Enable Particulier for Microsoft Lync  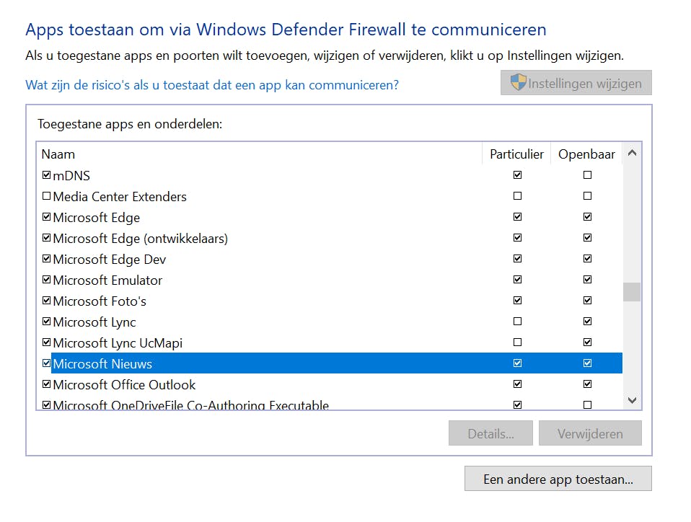(x=517, y=322)
